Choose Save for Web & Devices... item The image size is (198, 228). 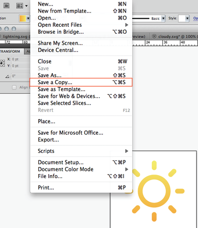click(x=81, y=96)
